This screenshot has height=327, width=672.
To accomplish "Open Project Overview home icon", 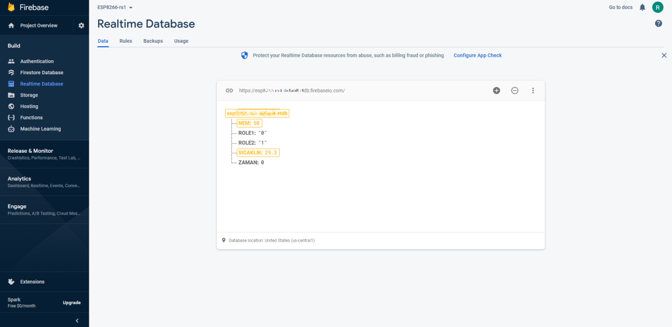I will tap(12, 26).
